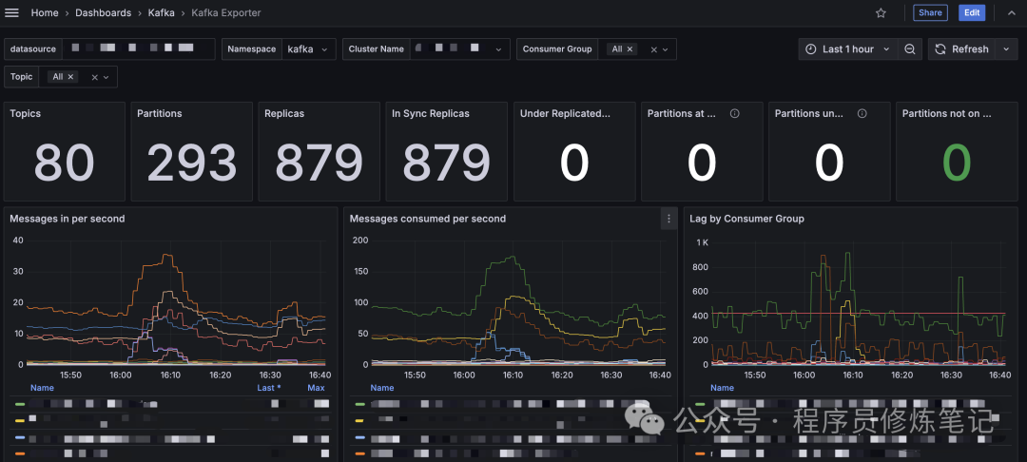The image size is (1027, 462).
Task: Star this dashboard as favorite
Action: [881, 13]
